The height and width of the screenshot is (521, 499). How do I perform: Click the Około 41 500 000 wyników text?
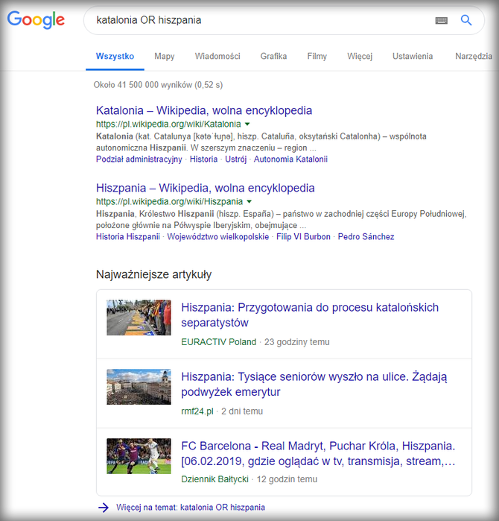point(158,85)
